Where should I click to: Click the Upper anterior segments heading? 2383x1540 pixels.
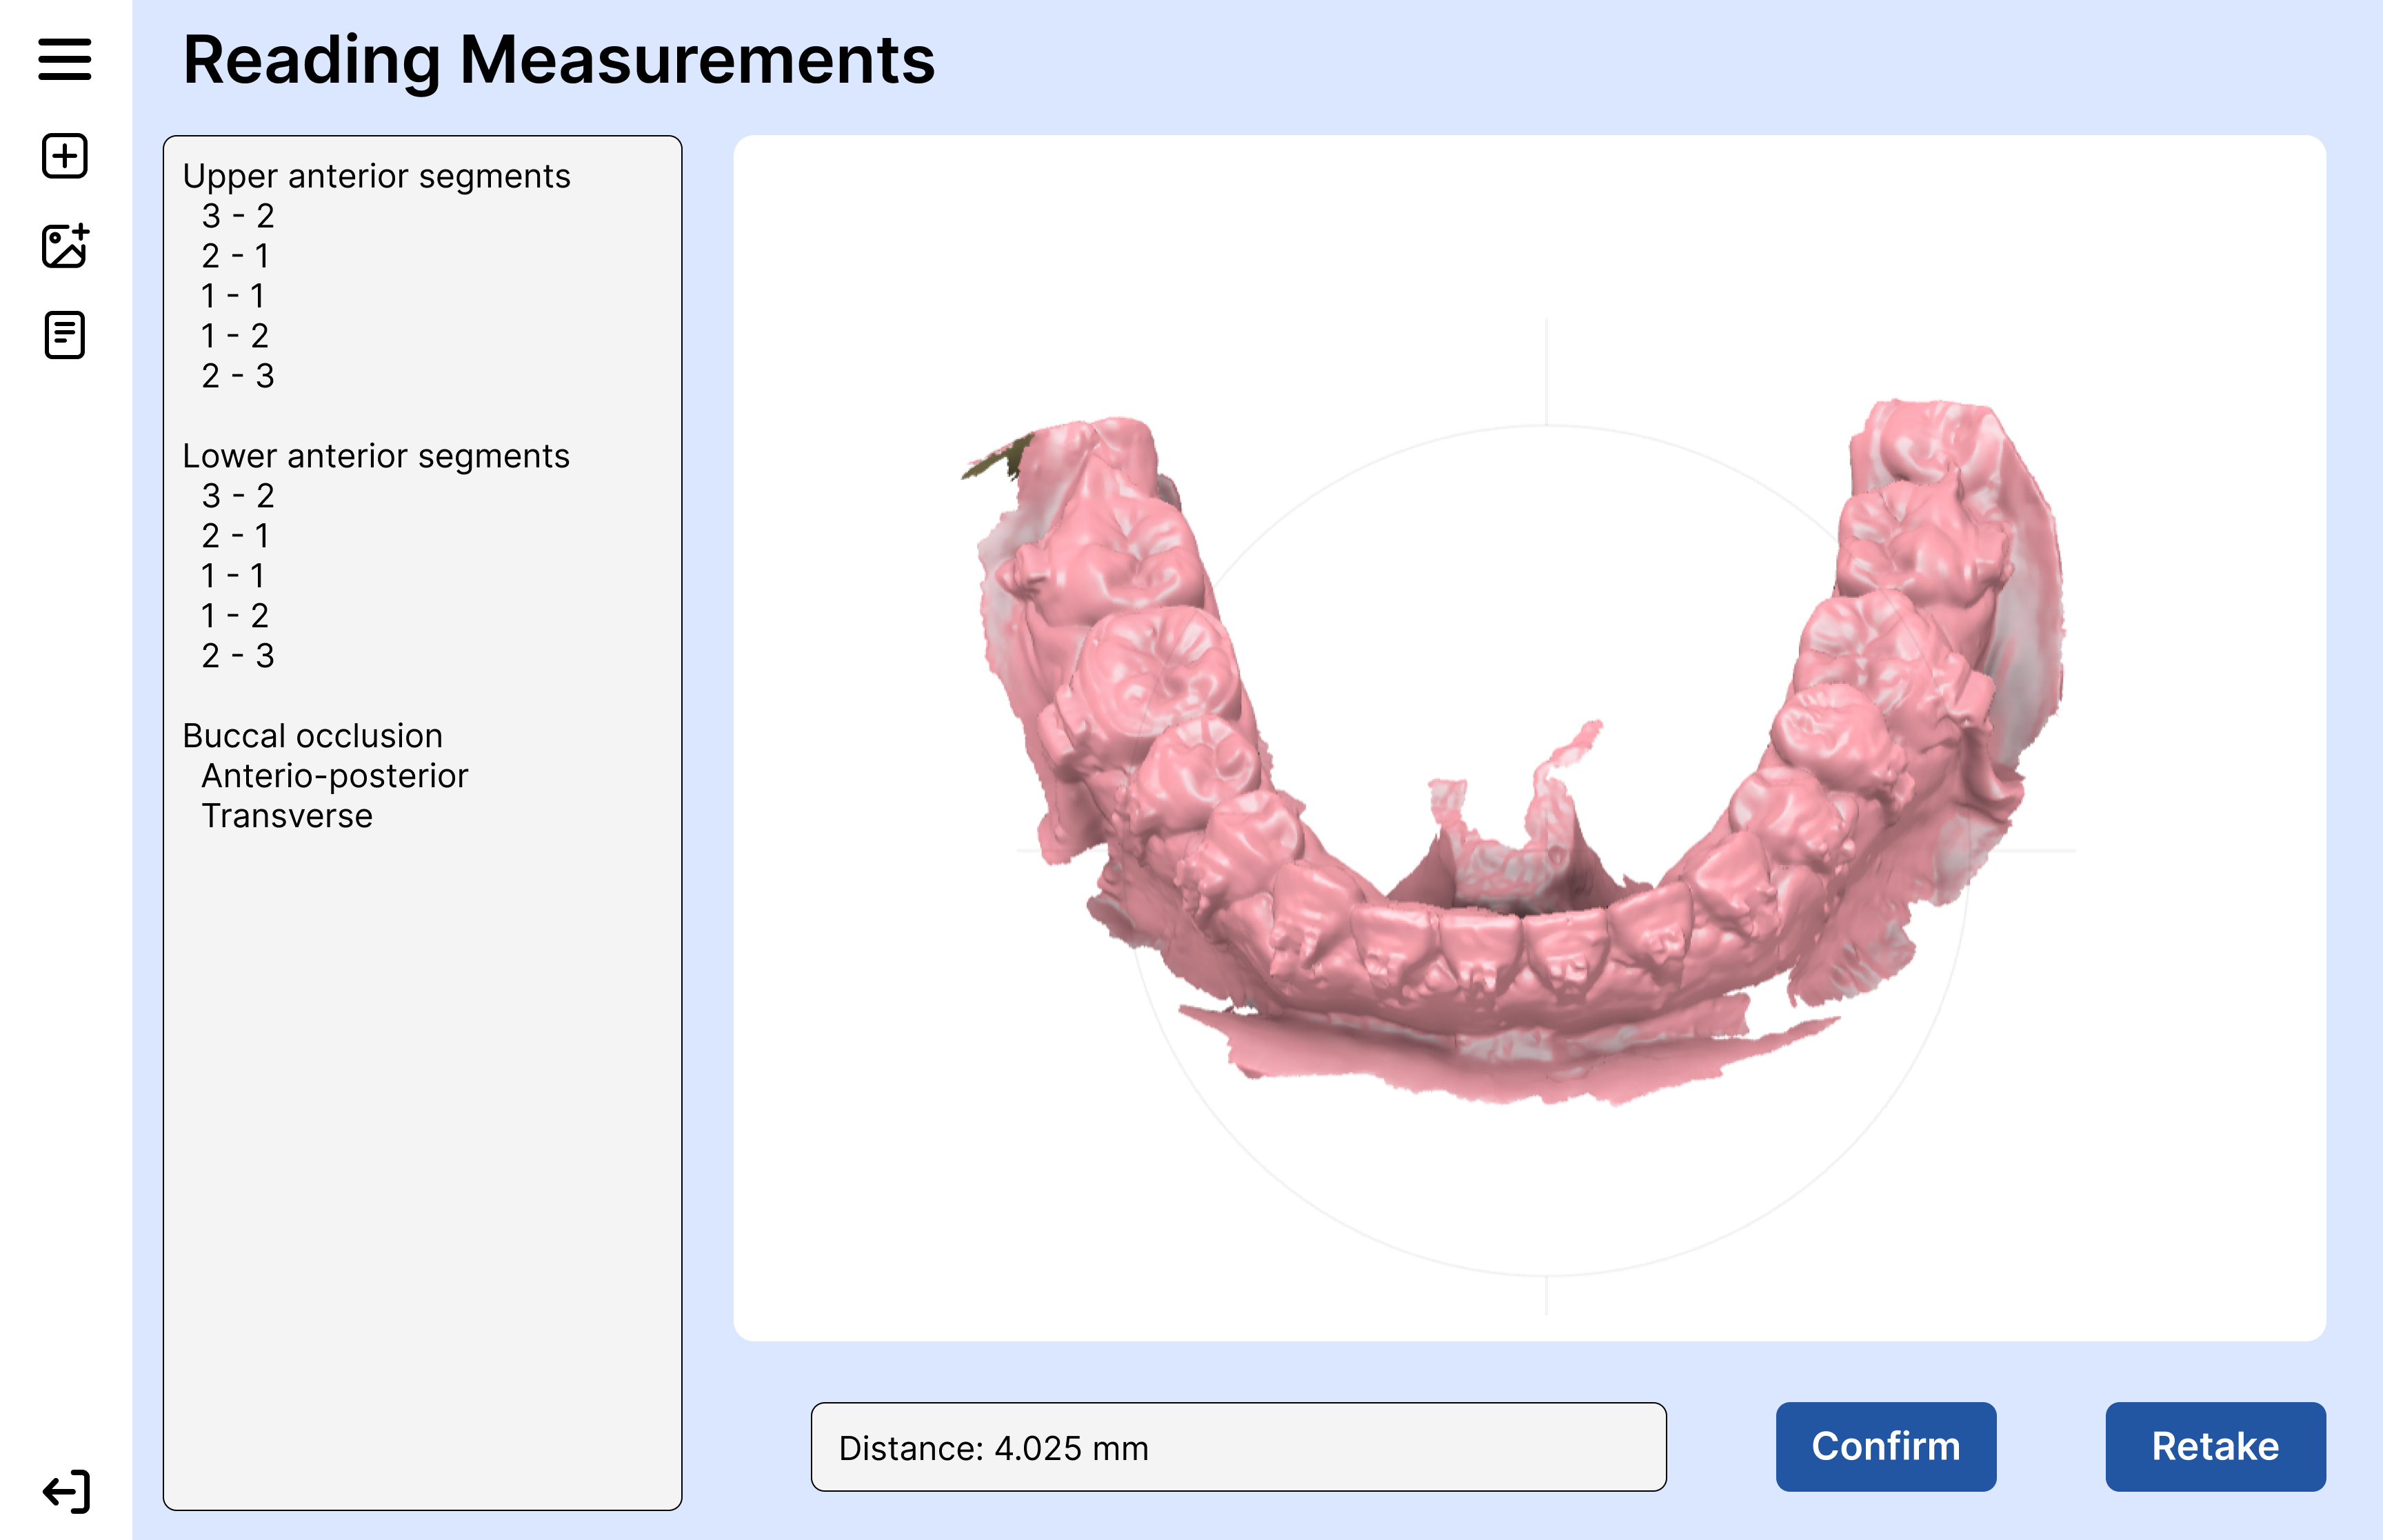pyautogui.click(x=376, y=176)
